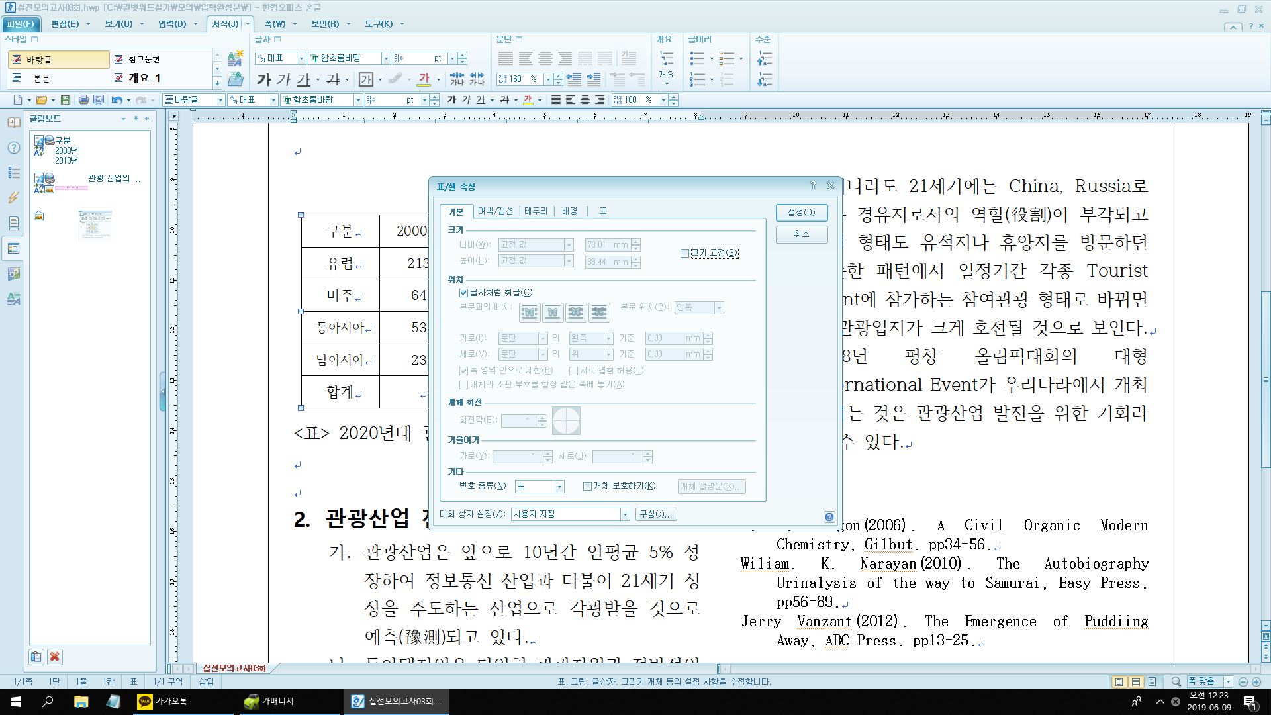
Task: Open the 번호 종류 dropdown
Action: (559, 487)
